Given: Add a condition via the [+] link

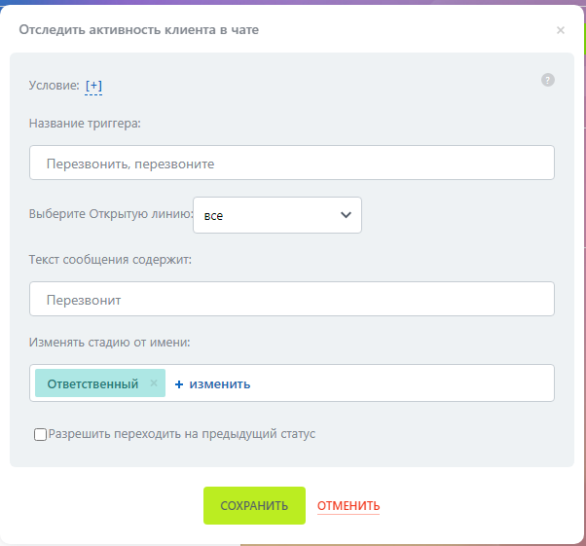Looking at the screenshot, I should click(x=93, y=86).
